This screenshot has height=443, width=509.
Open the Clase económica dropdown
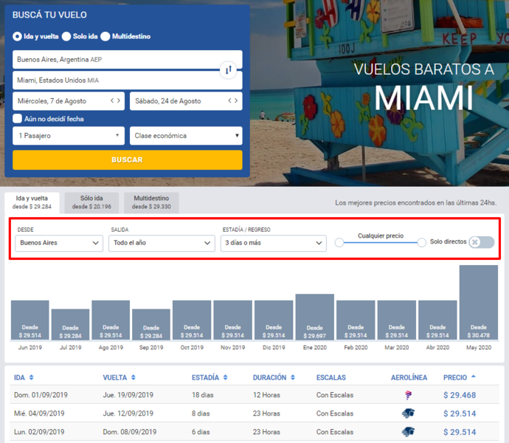pos(186,136)
